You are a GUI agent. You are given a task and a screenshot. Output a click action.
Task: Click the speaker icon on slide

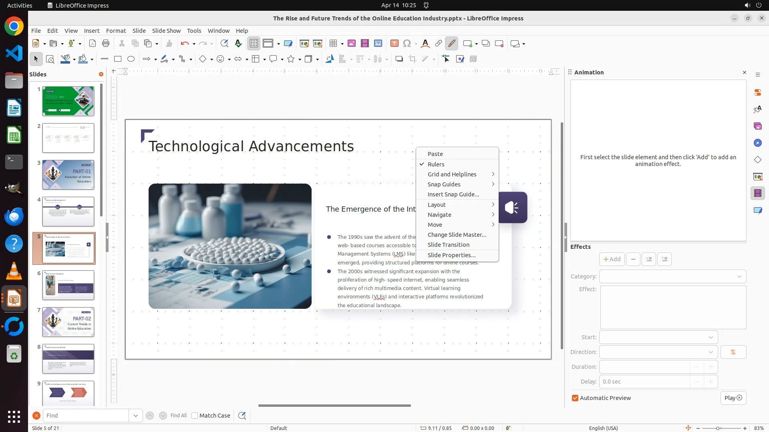click(513, 208)
